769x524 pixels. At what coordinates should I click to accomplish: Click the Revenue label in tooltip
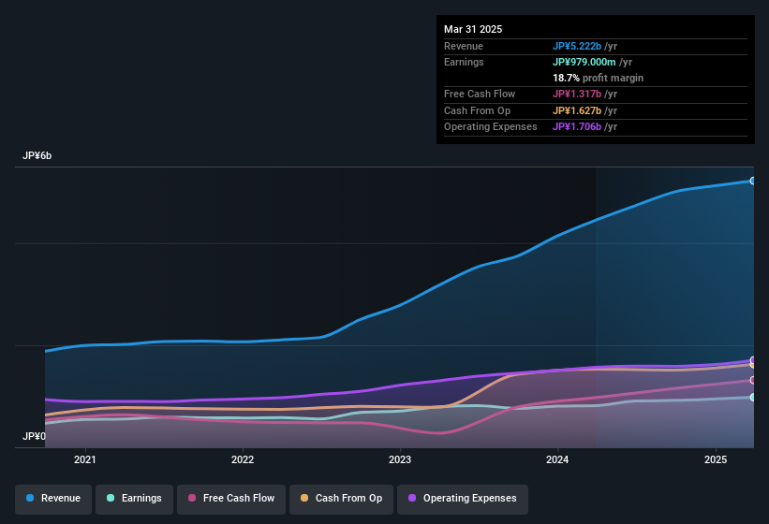click(x=464, y=46)
